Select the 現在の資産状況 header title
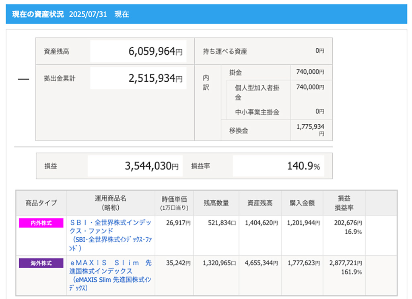The height and width of the screenshot is (299, 412). (38, 14)
